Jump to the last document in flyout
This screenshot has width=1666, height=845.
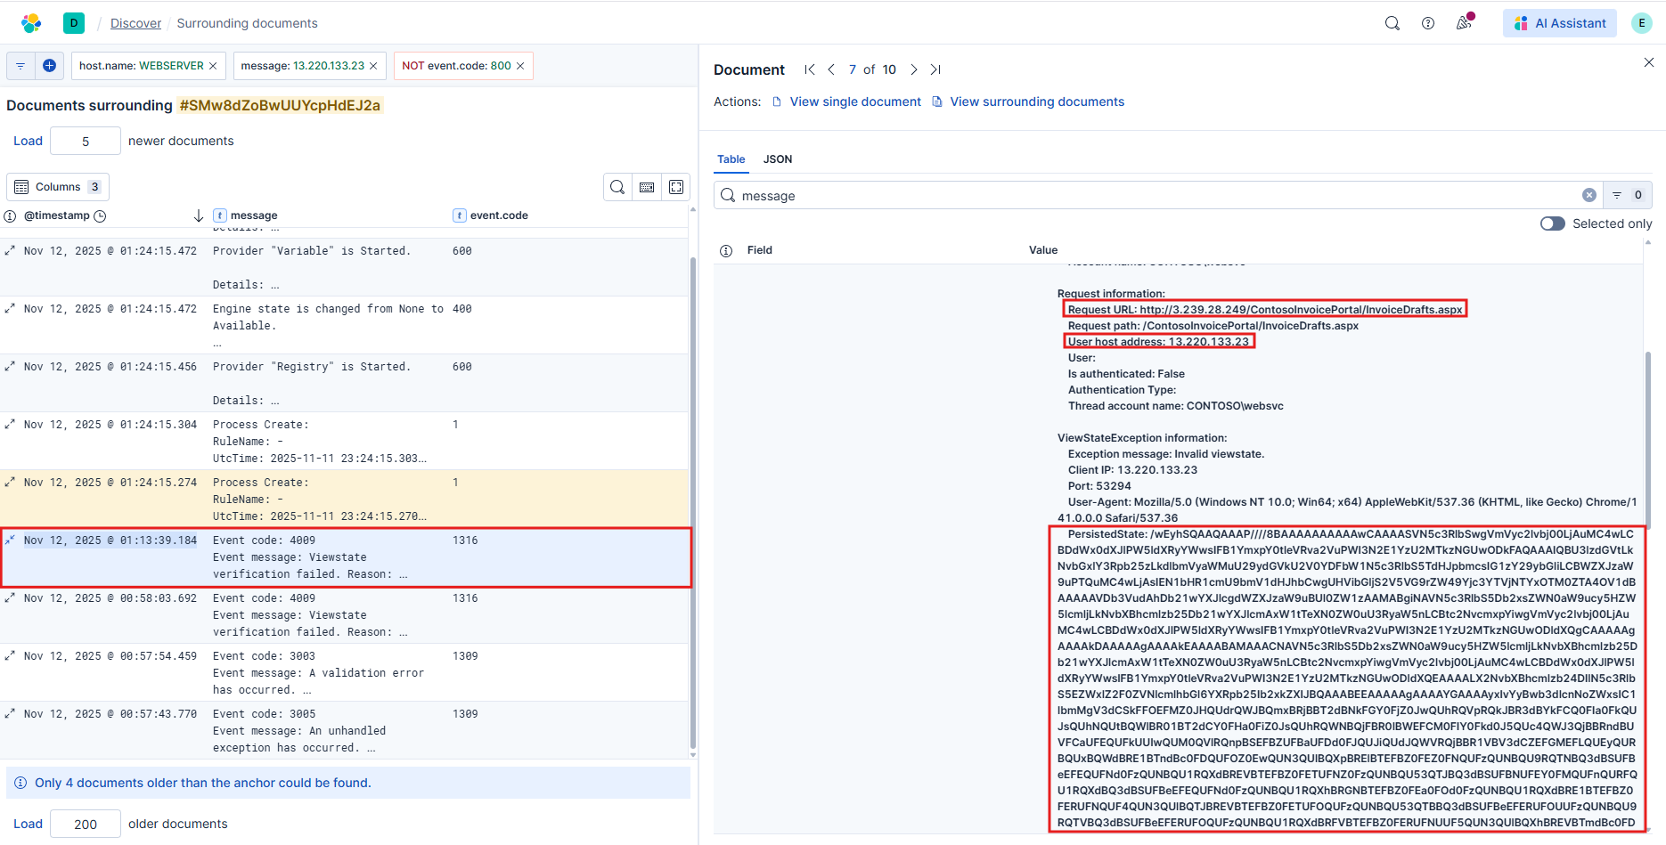point(935,69)
